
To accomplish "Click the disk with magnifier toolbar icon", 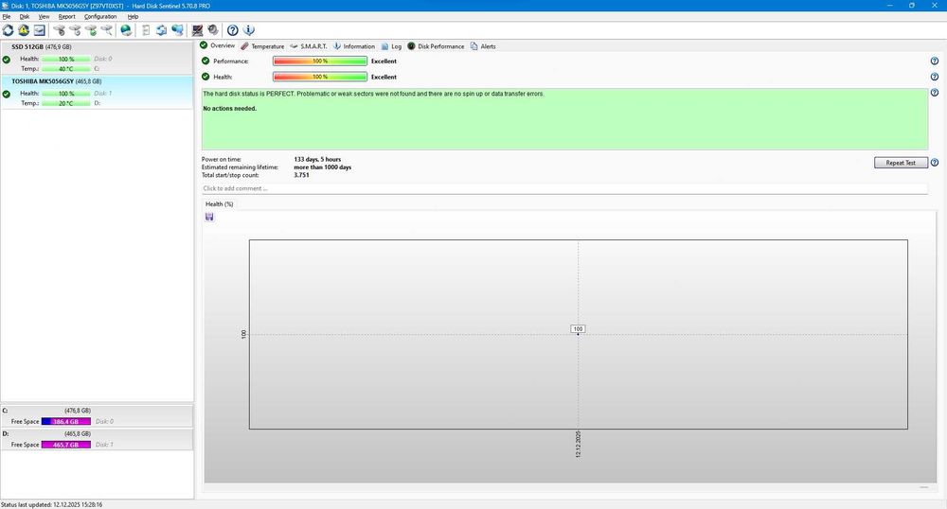I will tap(107, 30).
